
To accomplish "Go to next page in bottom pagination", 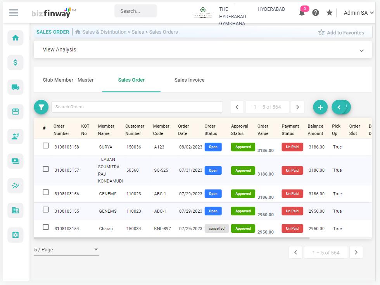I will click(356, 253).
